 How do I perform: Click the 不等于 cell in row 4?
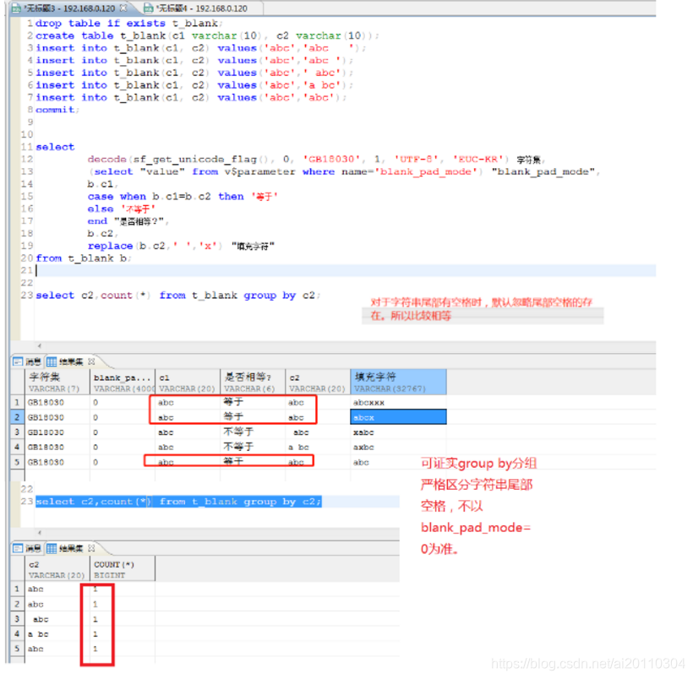point(253,447)
